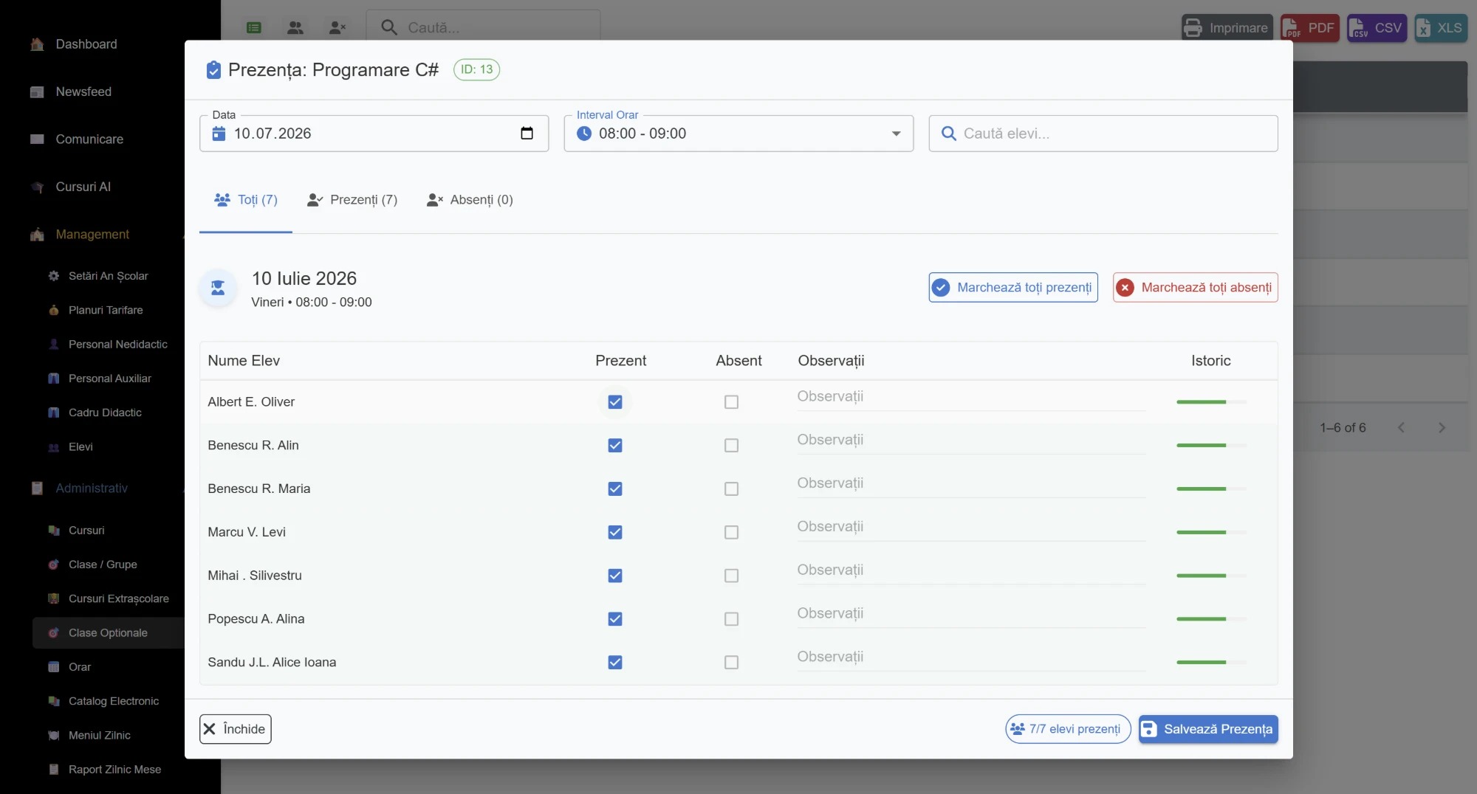Viewport: 1477px width, 794px height.
Task: Open Clase / Grupe in sidebar
Action: click(103, 565)
